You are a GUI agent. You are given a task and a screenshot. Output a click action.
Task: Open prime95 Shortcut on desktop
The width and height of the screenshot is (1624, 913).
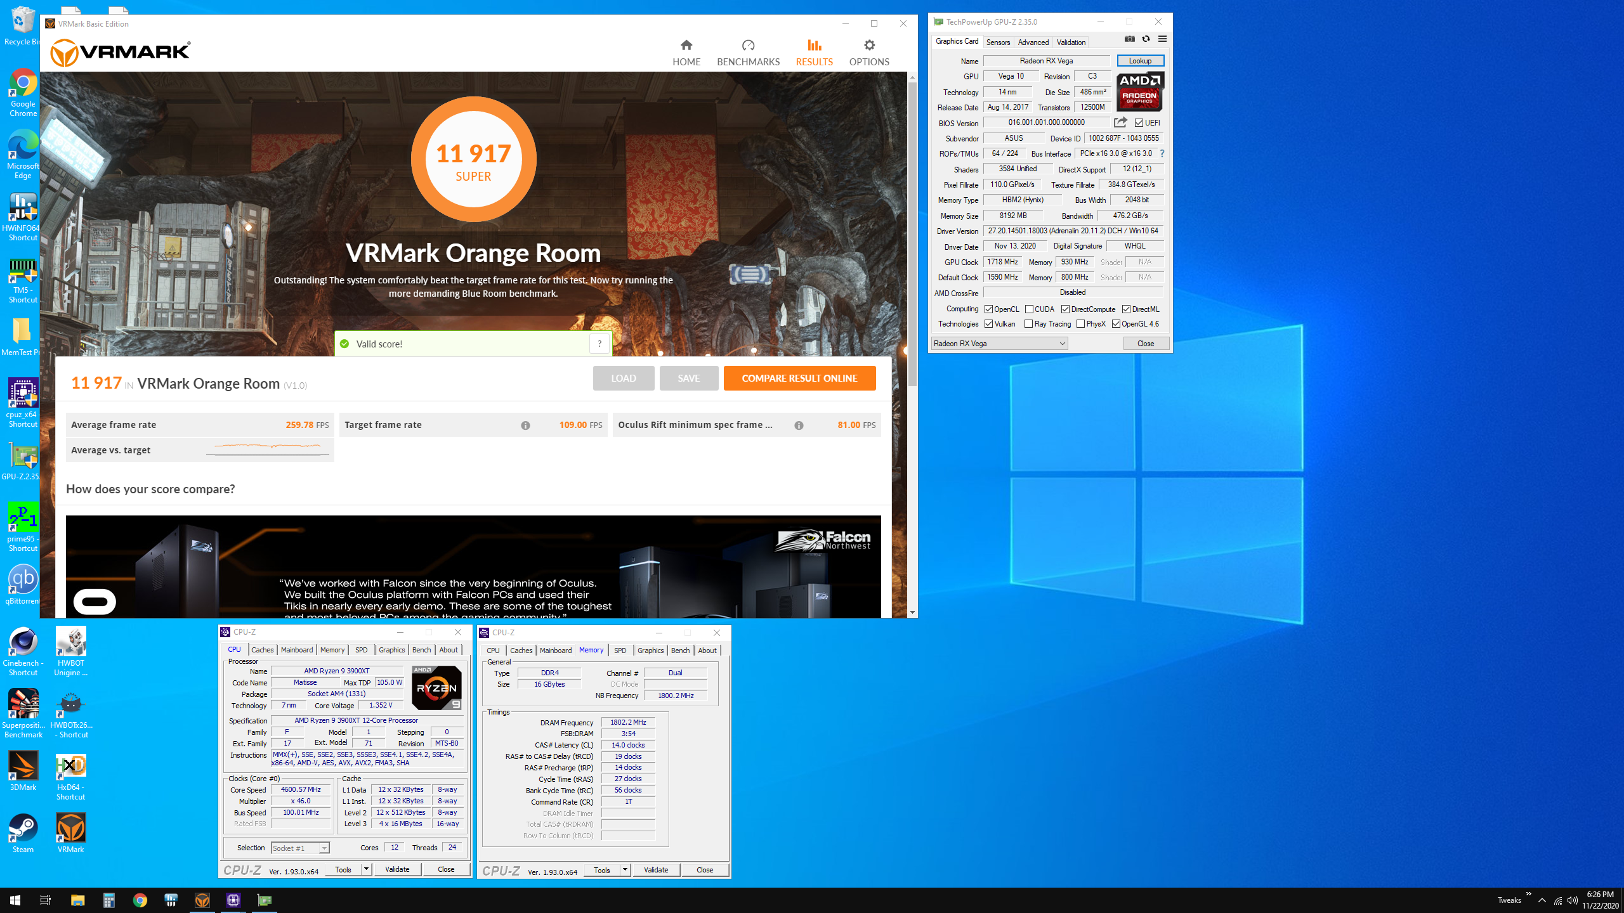click(23, 528)
